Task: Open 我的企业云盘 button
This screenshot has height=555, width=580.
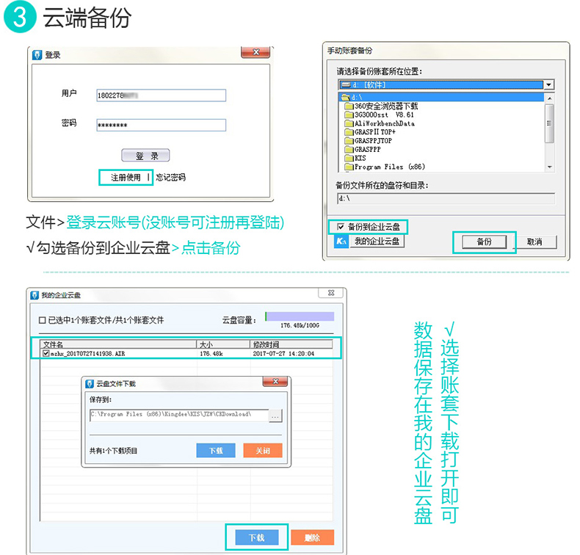Action: 377,242
